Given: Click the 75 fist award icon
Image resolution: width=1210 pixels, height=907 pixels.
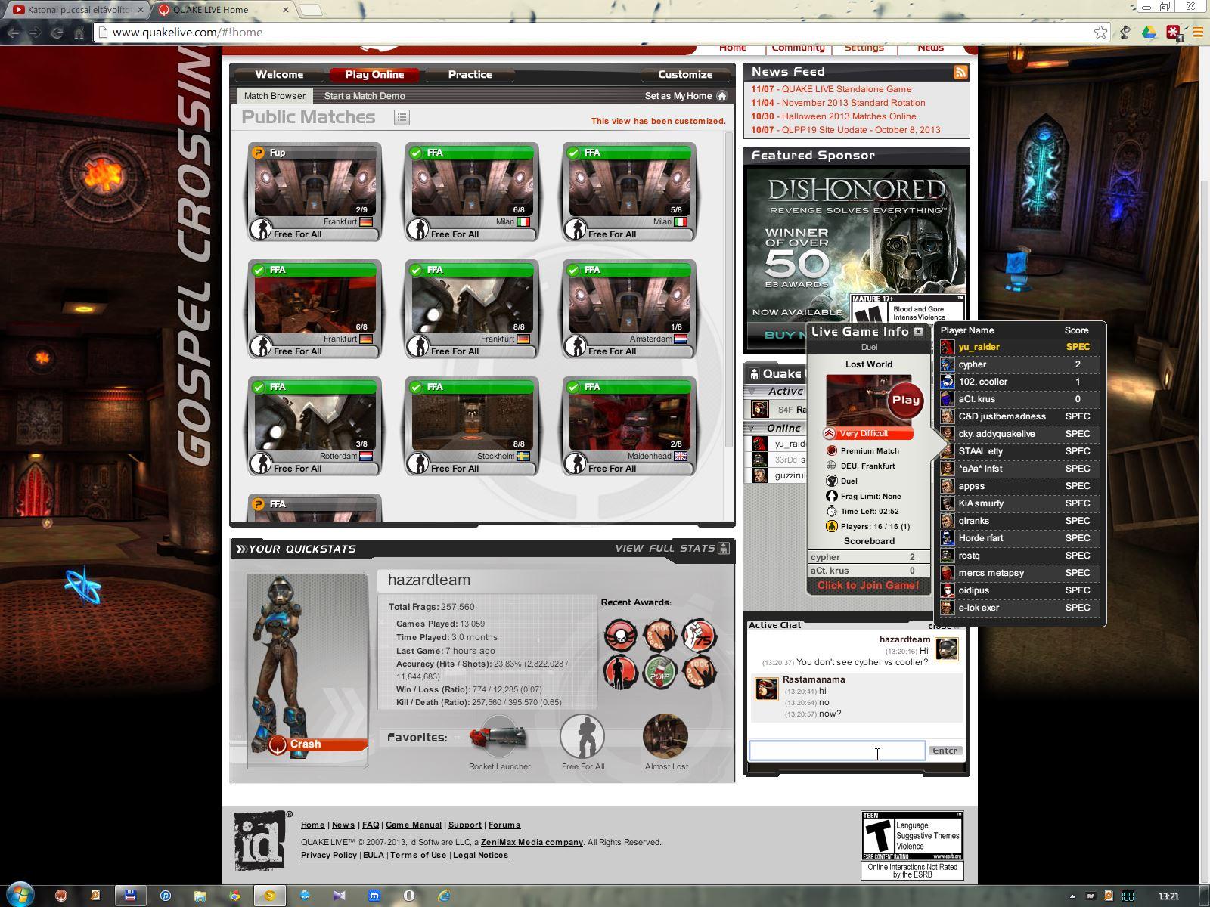Looking at the screenshot, I should [x=699, y=636].
